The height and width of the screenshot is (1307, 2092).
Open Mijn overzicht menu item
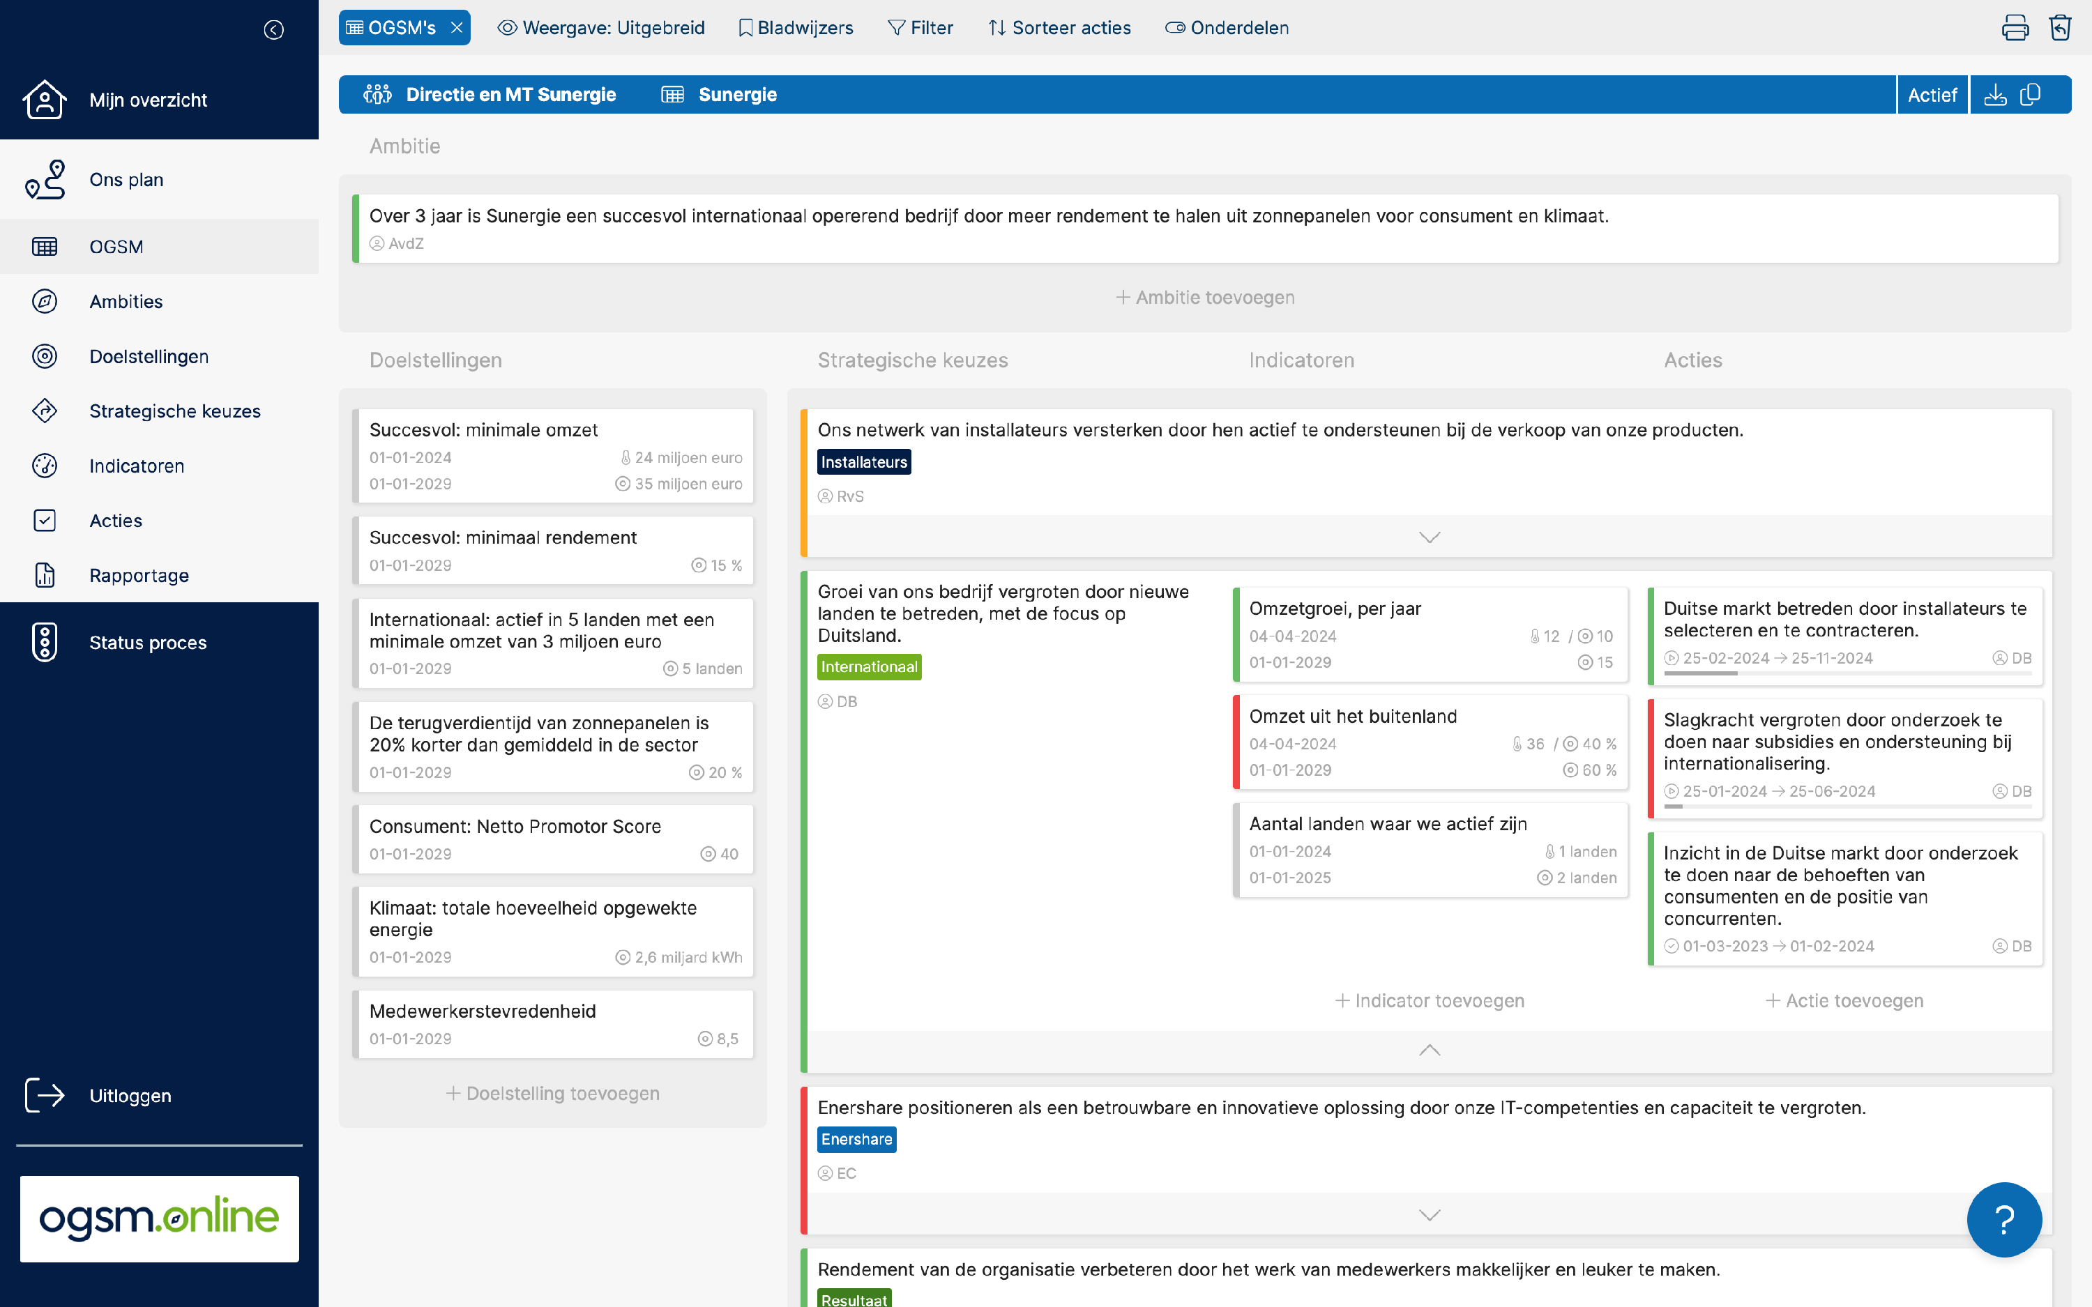click(x=149, y=100)
